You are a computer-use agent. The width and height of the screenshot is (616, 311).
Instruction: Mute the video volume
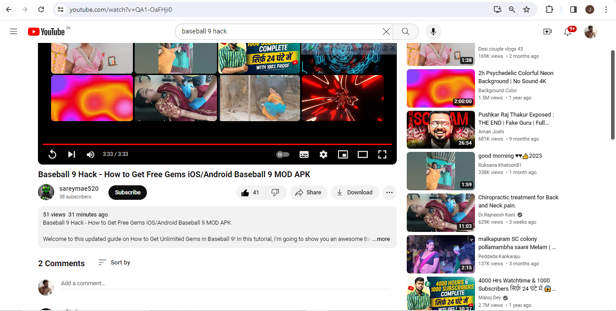90,154
